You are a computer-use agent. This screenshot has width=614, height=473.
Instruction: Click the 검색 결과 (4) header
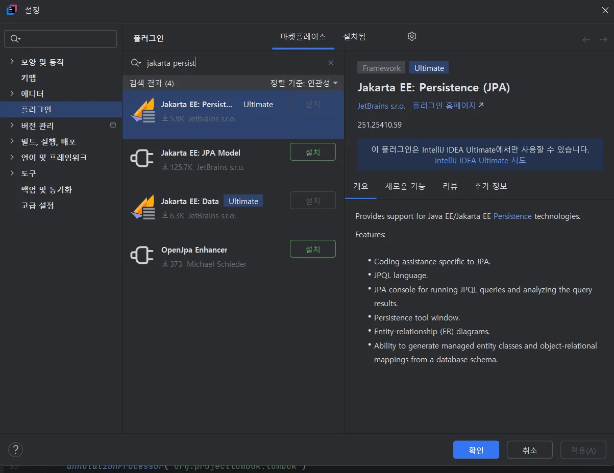[x=152, y=83]
